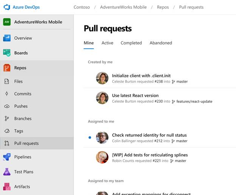Viewport: 236px width, 195px height.
Task: Click the Commits icon in sidebar
Action: click(x=7, y=94)
